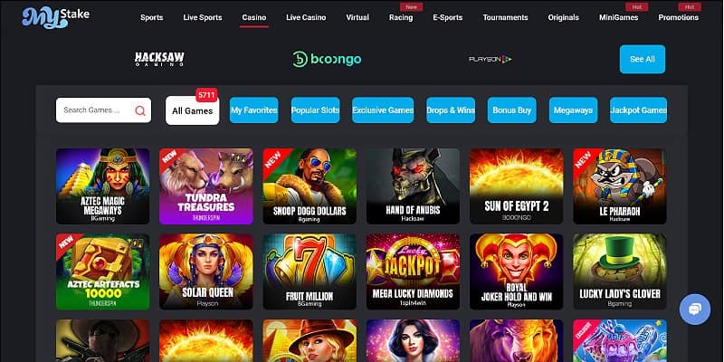Filter by Jackpot Games
The image size is (724, 362).
coord(638,110)
